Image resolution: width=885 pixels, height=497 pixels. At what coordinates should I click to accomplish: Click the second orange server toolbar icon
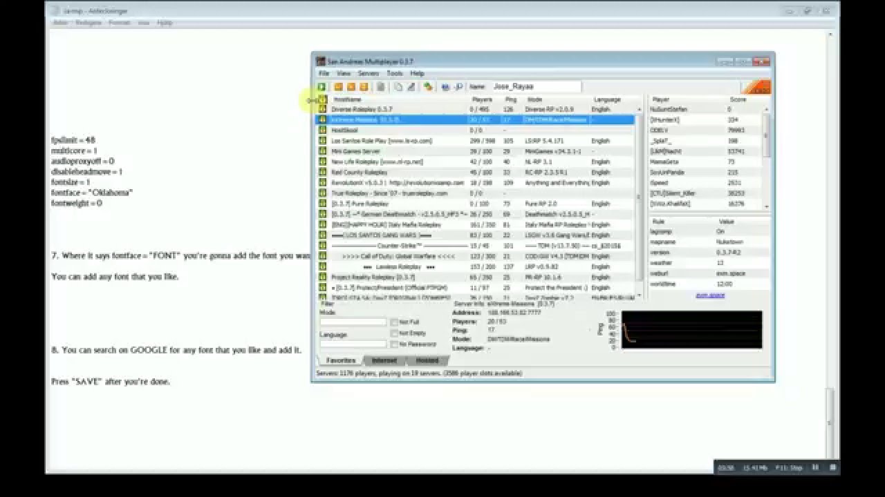coord(351,87)
